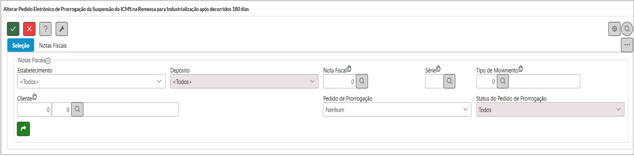Open Nota Fiscal lookup magnifier

pyautogui.click(x=362, y=81)
